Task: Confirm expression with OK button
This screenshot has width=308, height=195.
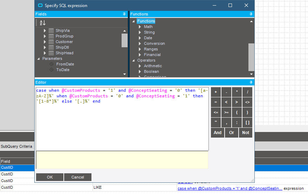Action: click(x=50, y=177)
